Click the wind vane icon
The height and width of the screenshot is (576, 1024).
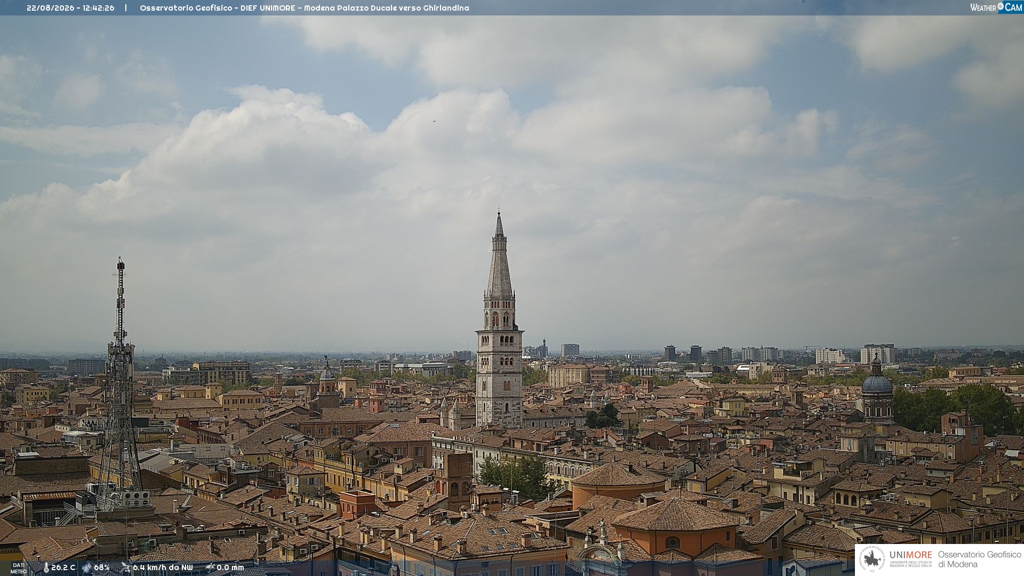pos(125,567)
